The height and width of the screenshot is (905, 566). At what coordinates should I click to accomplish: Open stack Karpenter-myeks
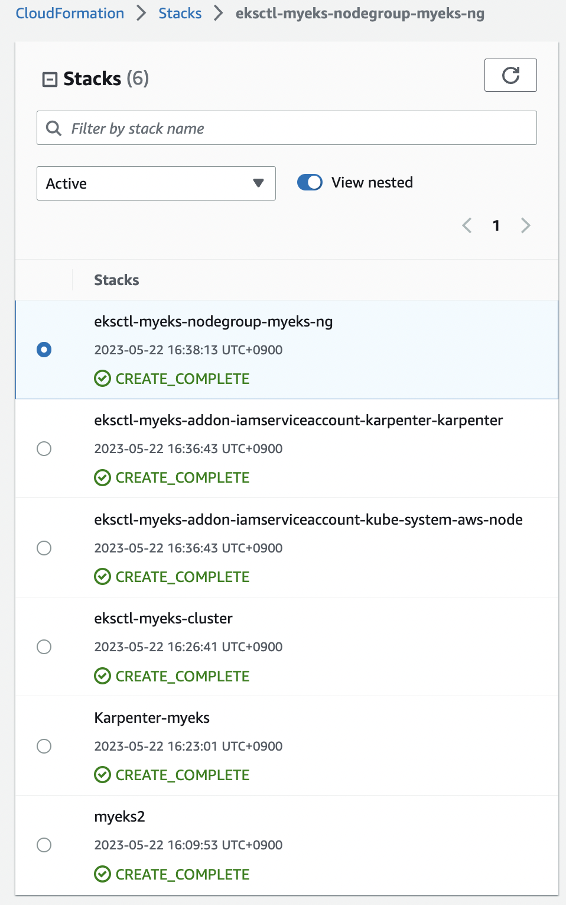(x=152, y=718)
